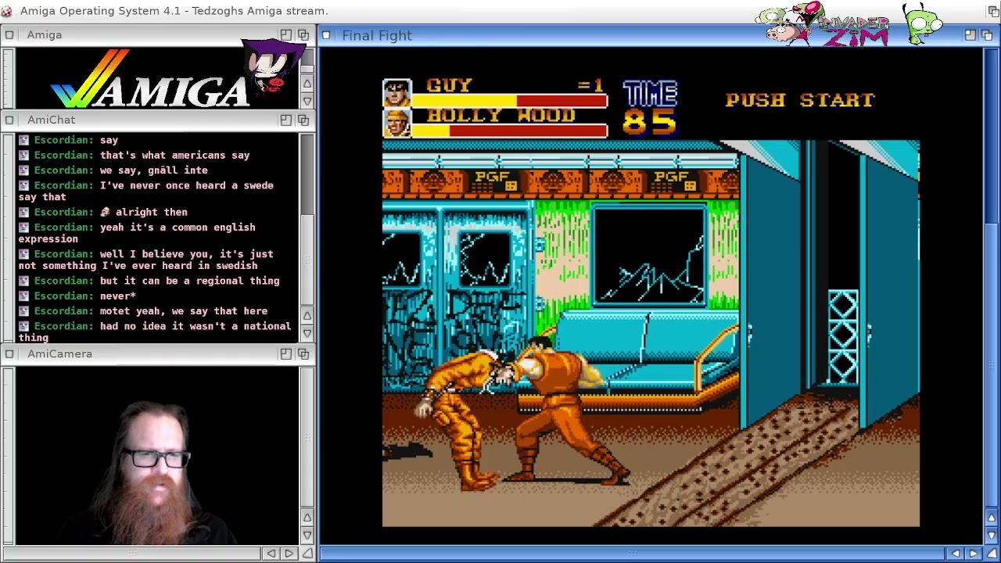The width and height of the screenshot is (1001, 563).
Task: Click the AmiCamera window title text
Action: coord(59,354)
